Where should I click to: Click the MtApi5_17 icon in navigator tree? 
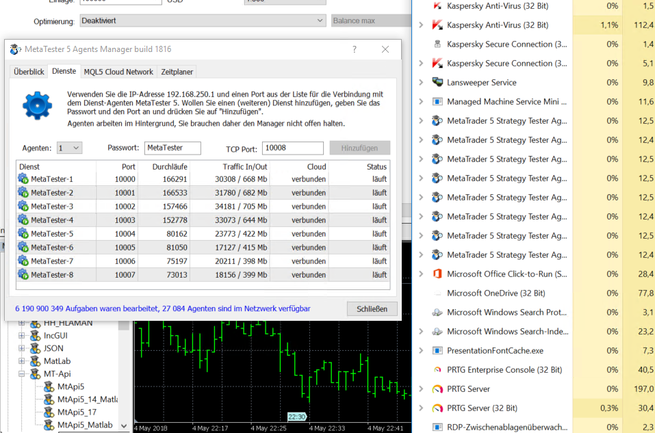coord(49,412)
